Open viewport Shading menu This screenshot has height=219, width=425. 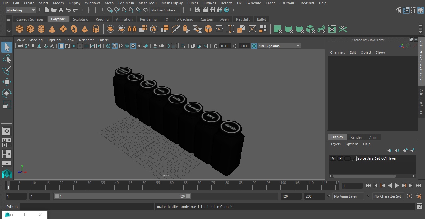(x=36, y=40)
